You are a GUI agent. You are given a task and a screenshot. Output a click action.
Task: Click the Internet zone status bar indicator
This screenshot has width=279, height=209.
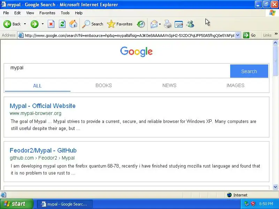click(237, 195)
